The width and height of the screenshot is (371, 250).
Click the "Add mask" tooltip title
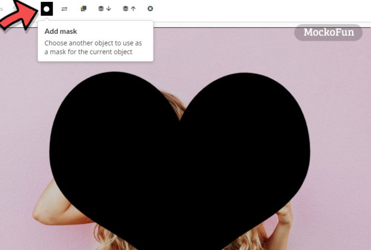click(61, 31)
